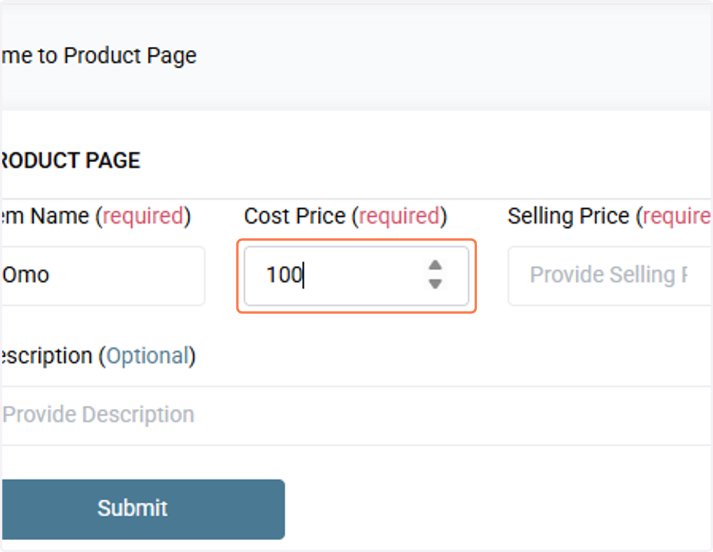
Task: Click the Item Name (required) label
Action: 96,217
